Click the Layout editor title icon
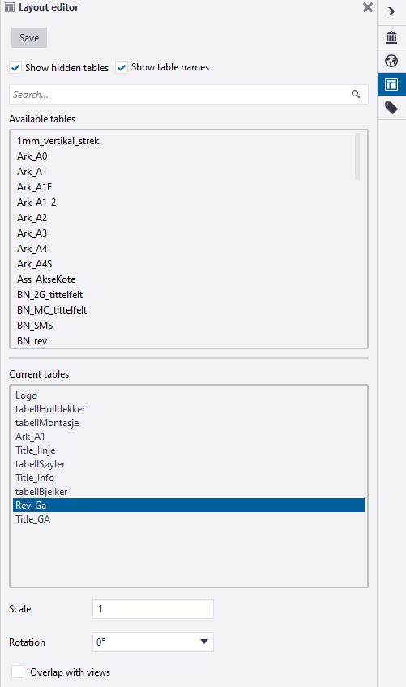406x687 pixels. pos(9,7)
